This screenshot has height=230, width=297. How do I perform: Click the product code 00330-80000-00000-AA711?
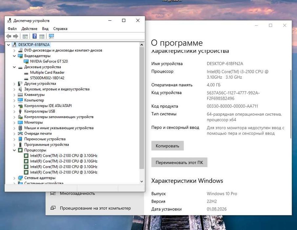[x=232, y=106]
